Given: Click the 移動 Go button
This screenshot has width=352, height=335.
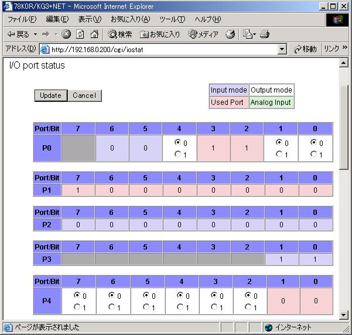Looking at the screenshot, I should click(305, 49).
